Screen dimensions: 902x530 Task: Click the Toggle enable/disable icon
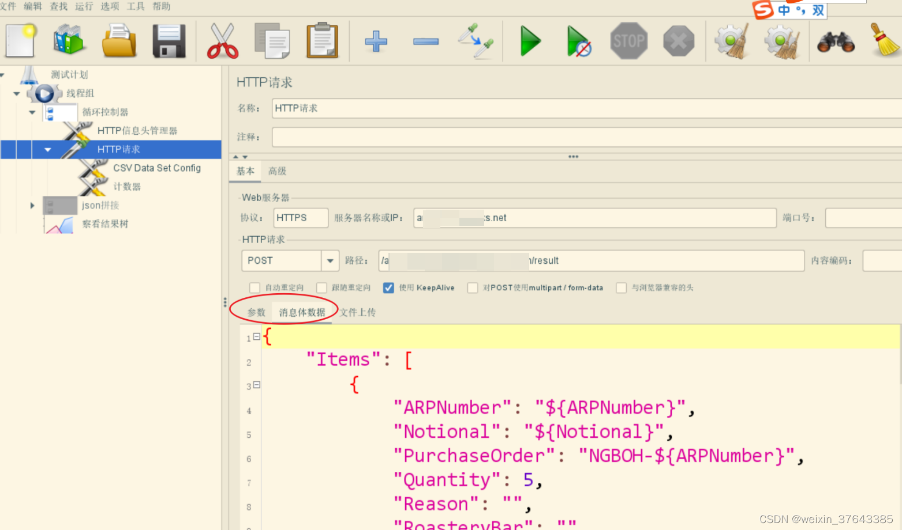476,40
